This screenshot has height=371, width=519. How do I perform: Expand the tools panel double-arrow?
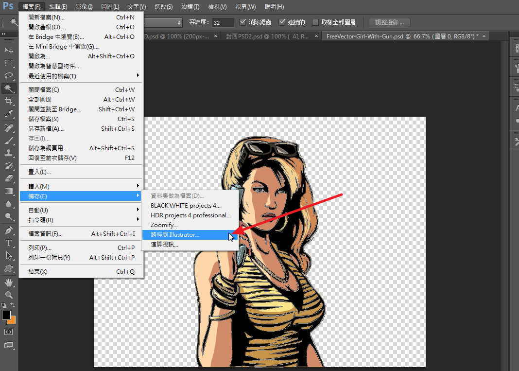coord(3,34)
